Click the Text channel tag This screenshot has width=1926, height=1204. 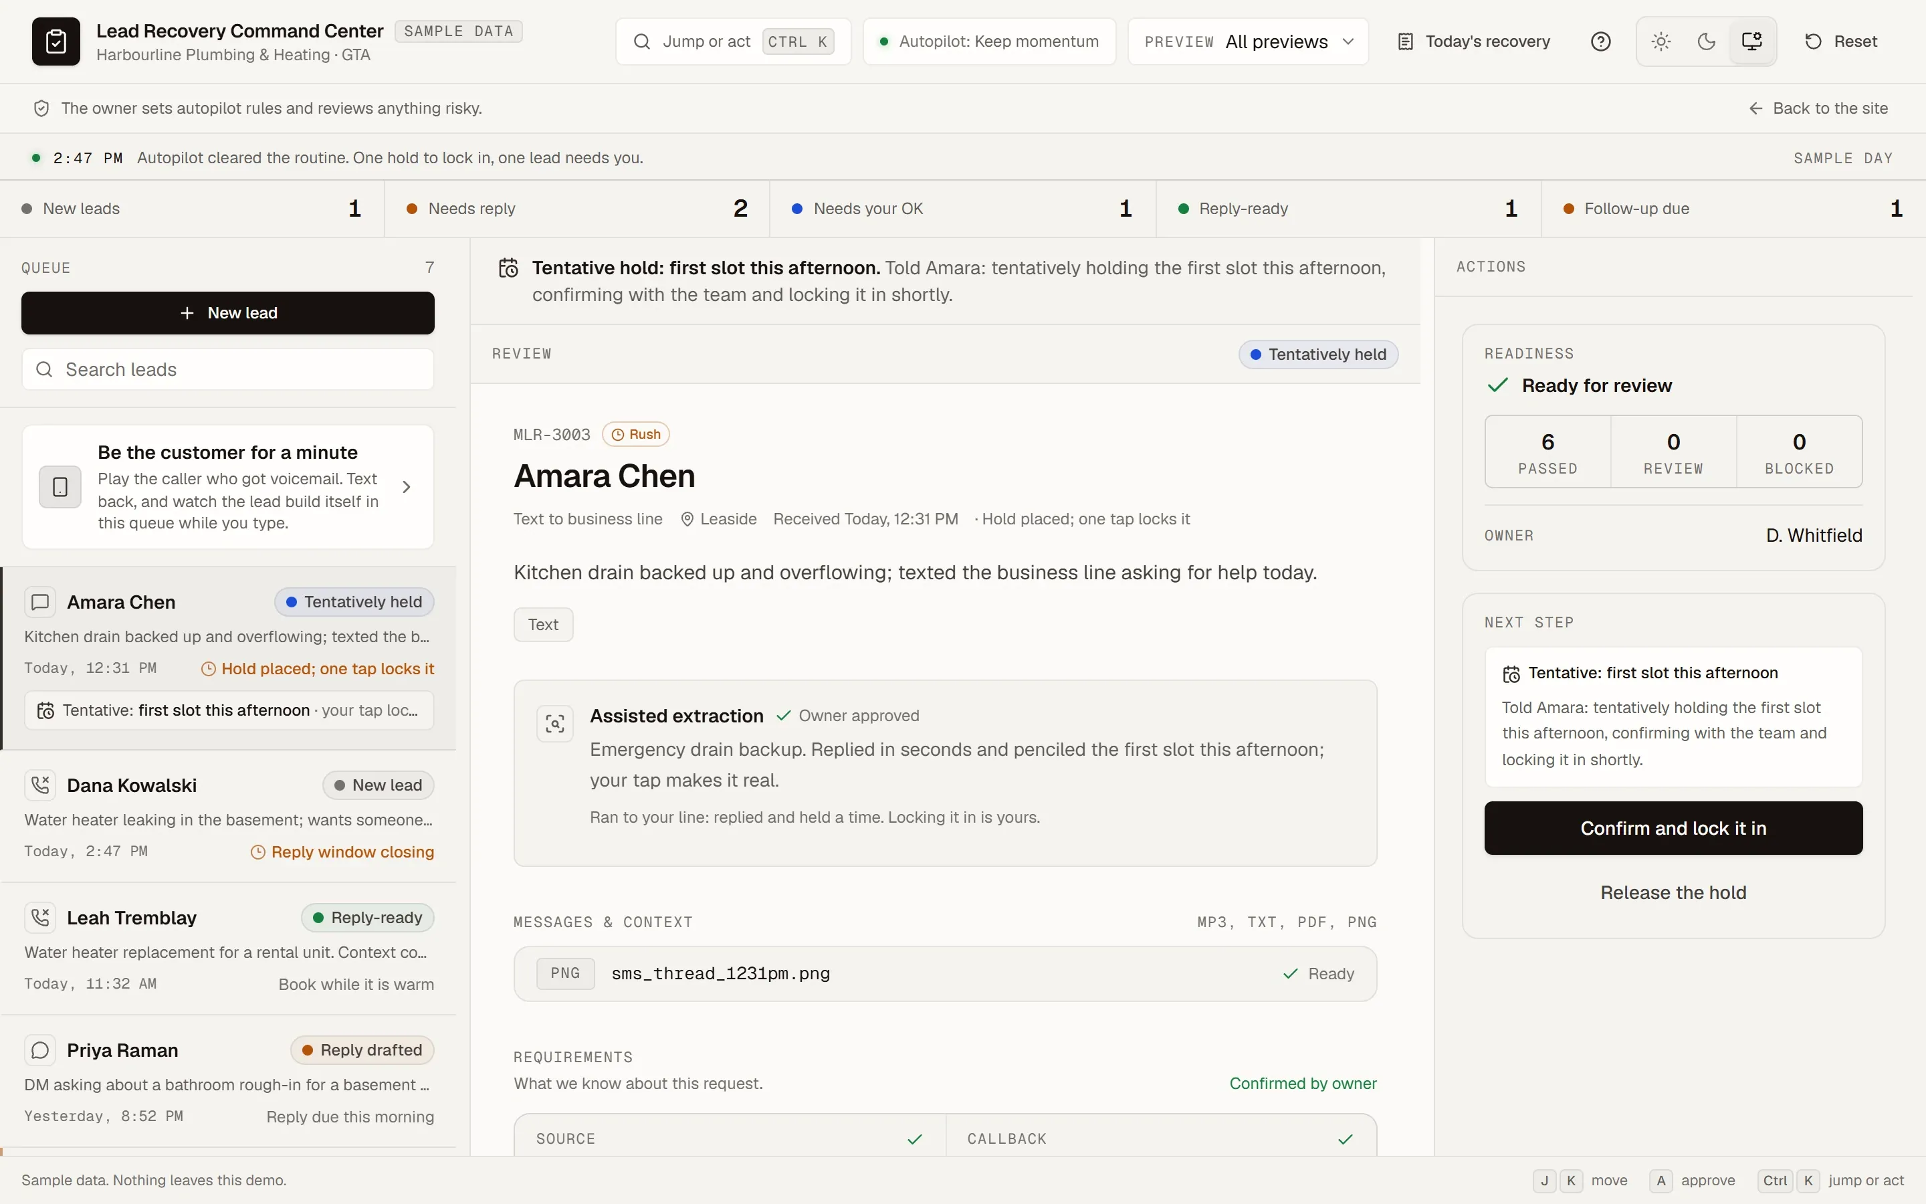[x=544, y=624]
